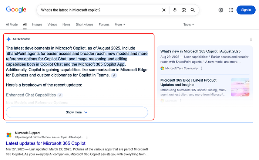Open three-dot menu beside support.microsoft.com URL

[87, 137]
